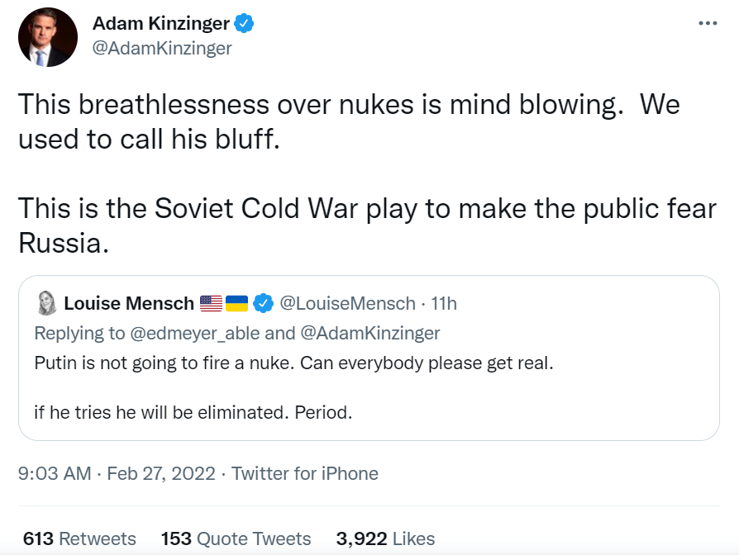The image size is (739, 555).
Task: Click the Ukraine flag emoji icon
Action: pos(237,304)
